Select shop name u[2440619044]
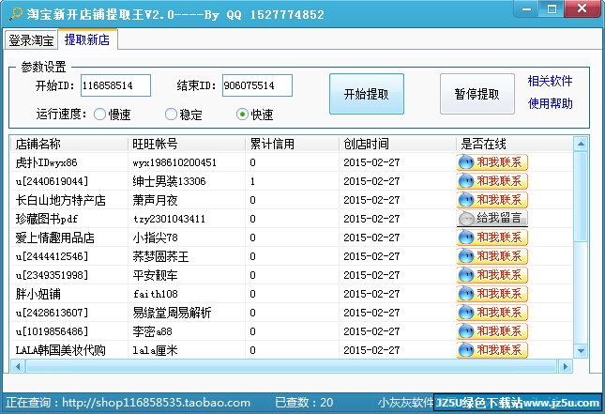 [53, 181]
